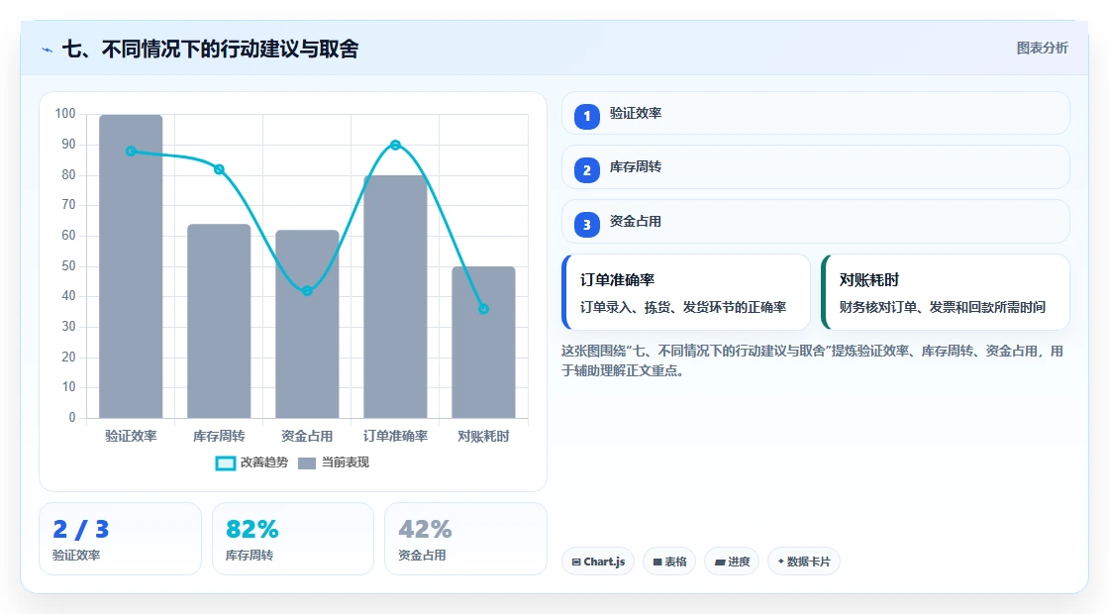Screen dimensions: 1109x614
Task: Click the description 财务核对订单、发票和回款所需时间
Action: coord(943,307)
